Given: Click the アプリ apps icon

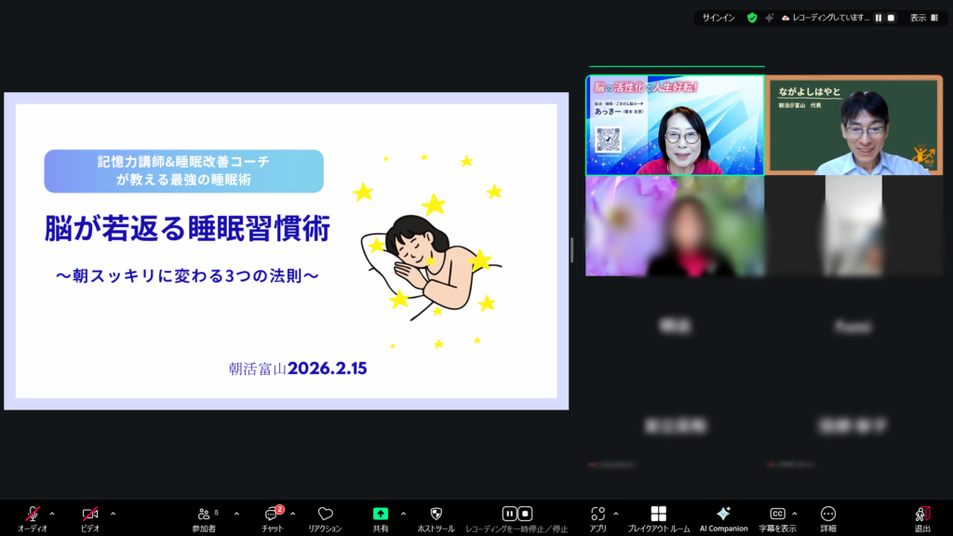Looking at the screenshot, I should 597,514.
